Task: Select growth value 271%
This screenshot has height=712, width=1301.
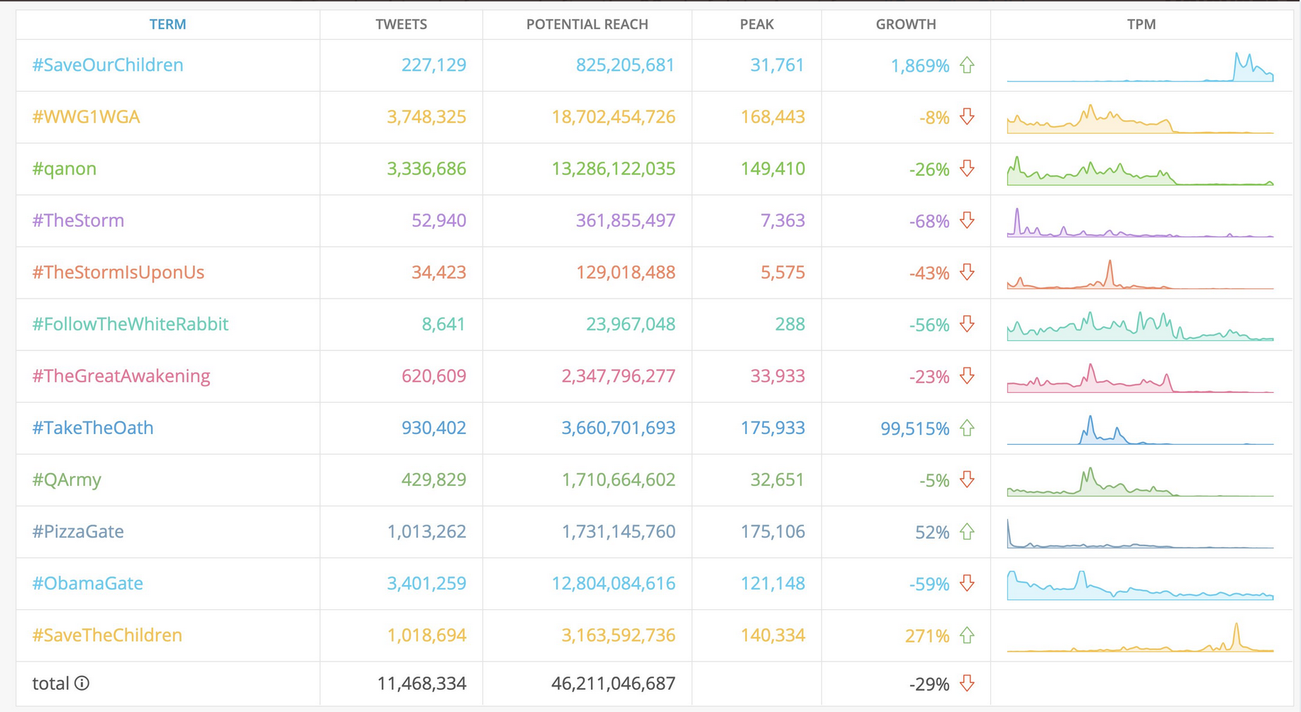Action: pos(927,635)
